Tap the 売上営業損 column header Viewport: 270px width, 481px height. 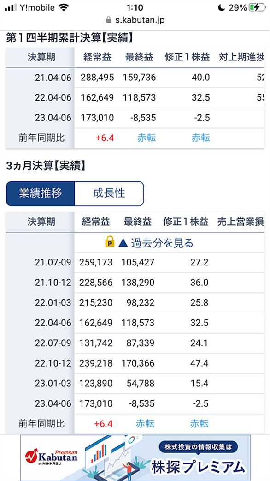tap(241, 221)
